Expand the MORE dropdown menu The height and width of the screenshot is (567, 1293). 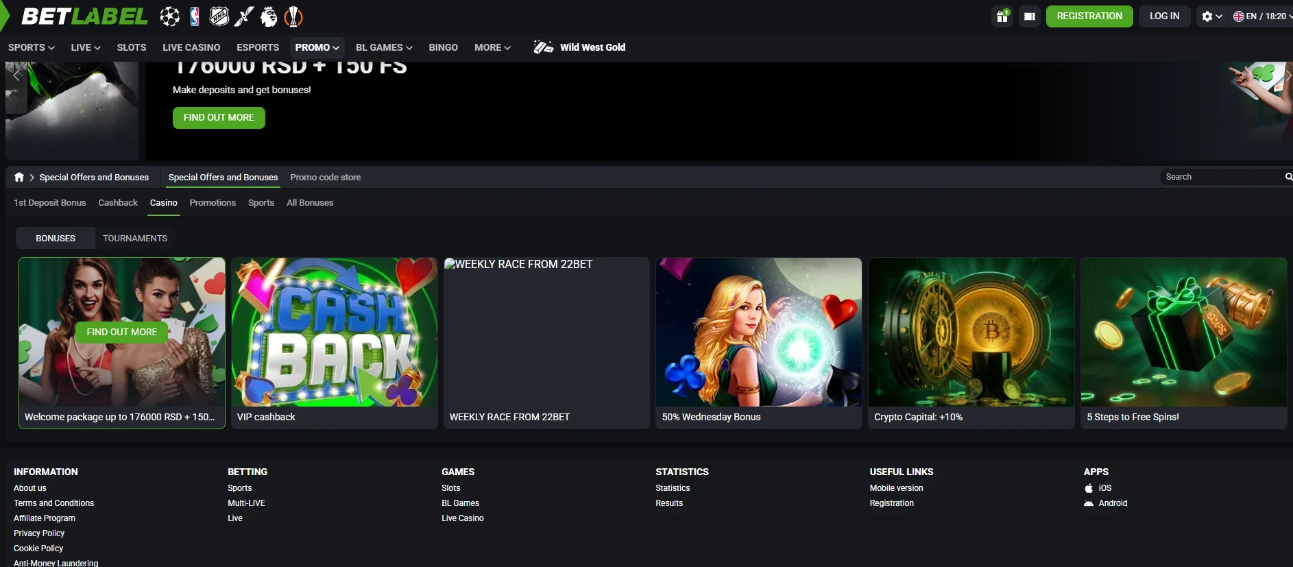pos(492,47)
